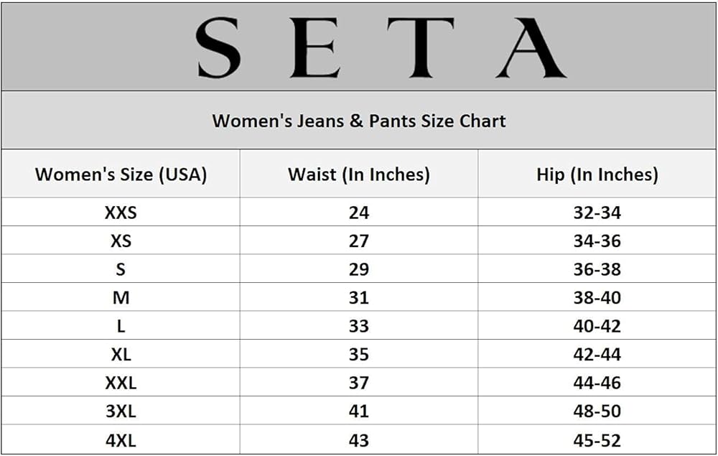Select the XL size cell
This screenshot has height=456, width=718.
tap(121, 355)
